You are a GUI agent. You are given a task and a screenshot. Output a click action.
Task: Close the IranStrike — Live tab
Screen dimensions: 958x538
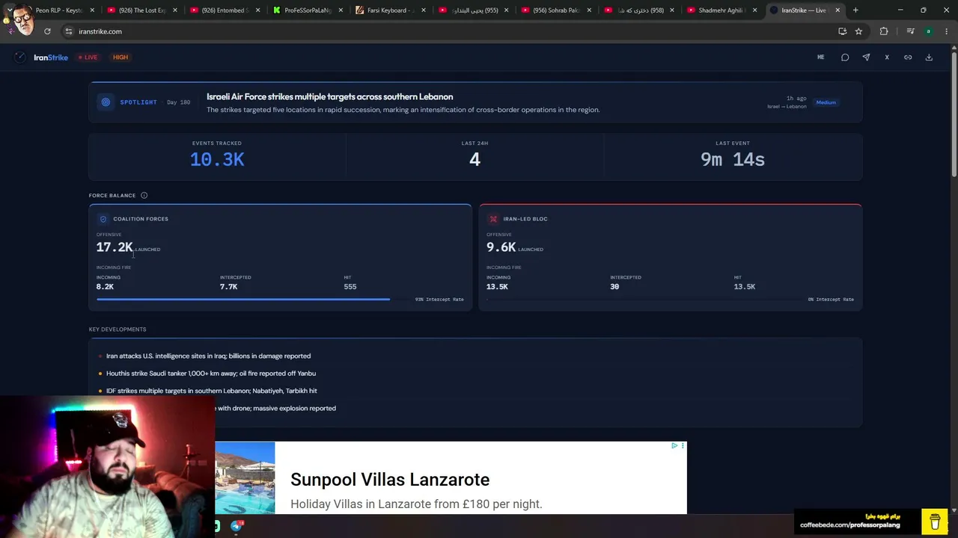click(838, 10)
